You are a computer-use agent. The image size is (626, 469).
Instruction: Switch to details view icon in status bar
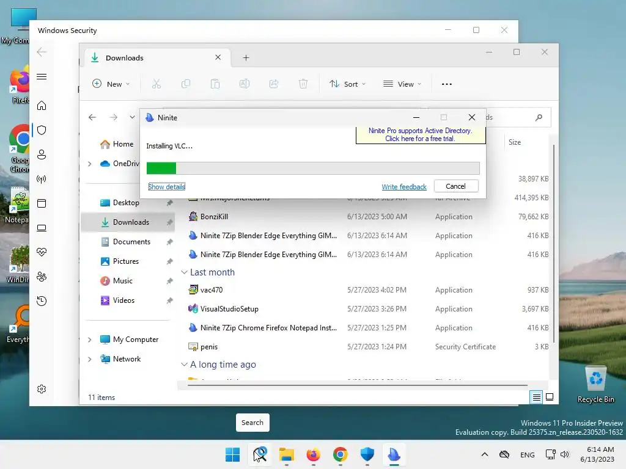[x=537, y=397]
